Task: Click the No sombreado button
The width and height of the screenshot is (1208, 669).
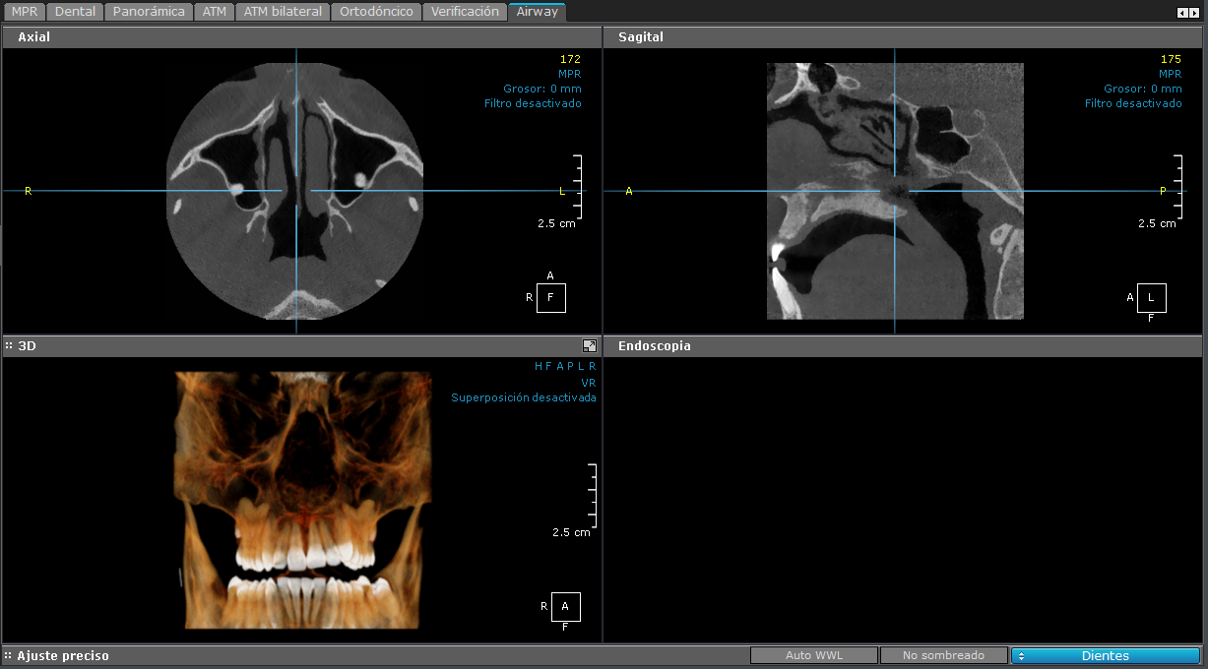Action: [943, 656]
